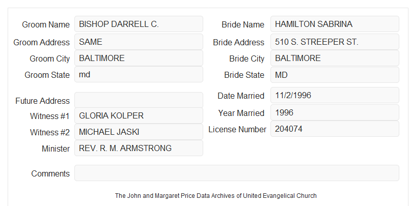The height and width of the screenshot is (206, 410).
Task: Click the Witness #2 field
Action: 139,132
